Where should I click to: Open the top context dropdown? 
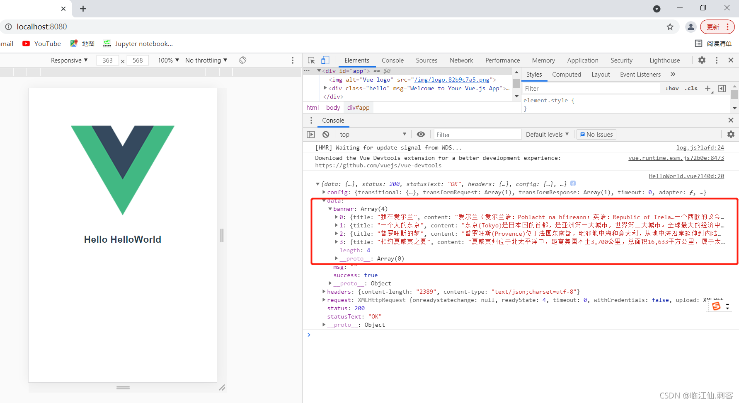tap(373, 134)
